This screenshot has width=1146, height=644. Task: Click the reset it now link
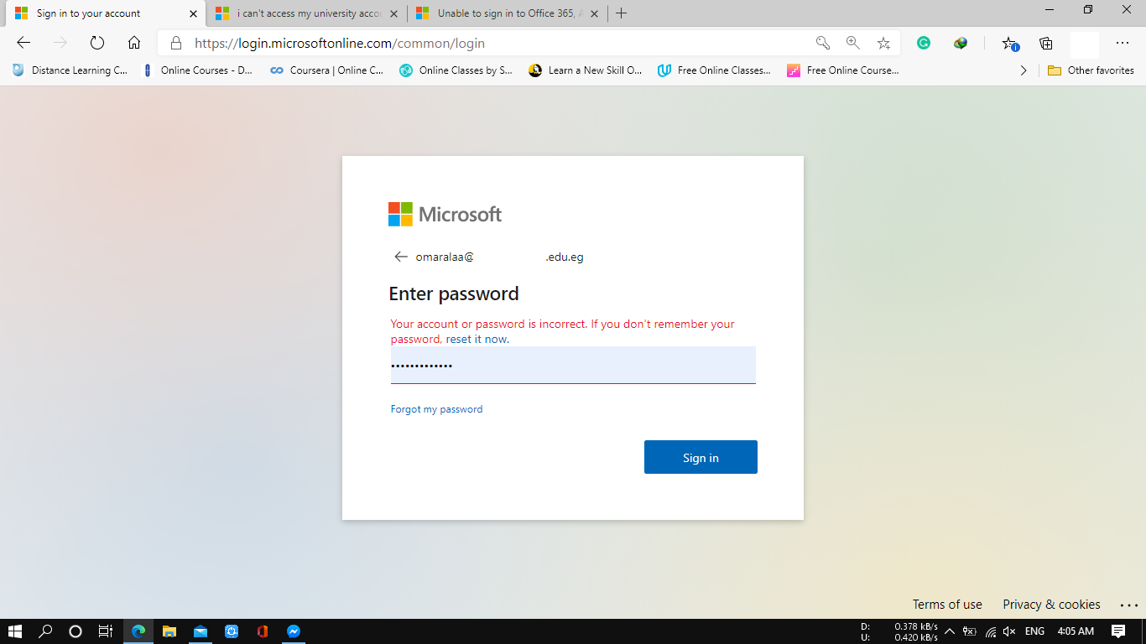pyautogui.click(x=477, y=339)
